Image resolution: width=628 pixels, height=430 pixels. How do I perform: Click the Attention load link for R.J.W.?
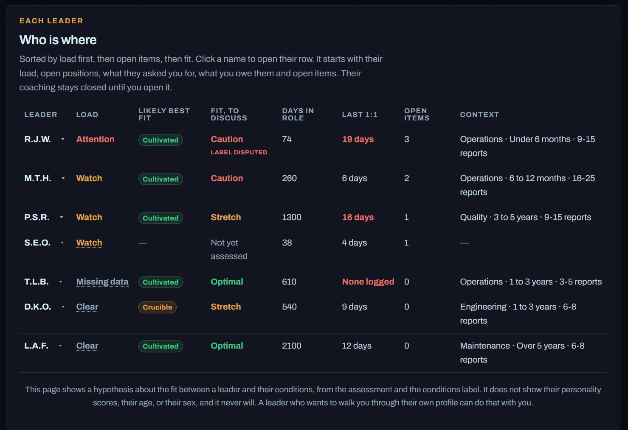pyautogui.click(x=95, y=139)
